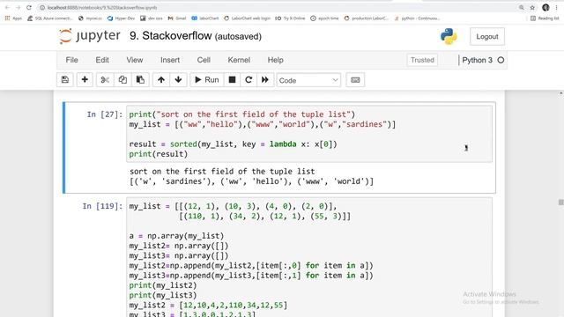
Task: Open the Try It Online bookmark
Action: point(290,18)
